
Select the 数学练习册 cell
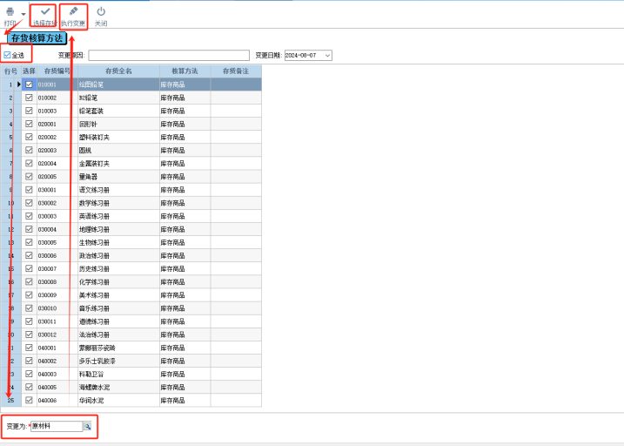pyautogui.click(x=118, y=203)
